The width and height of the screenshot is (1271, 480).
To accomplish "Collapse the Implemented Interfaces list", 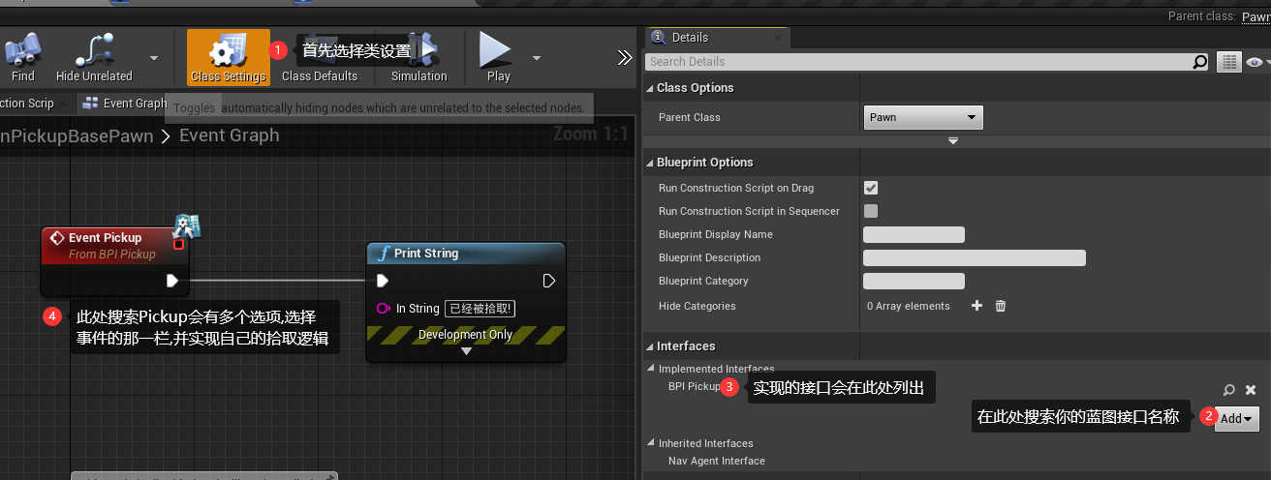I will click(x=651, y=368).
